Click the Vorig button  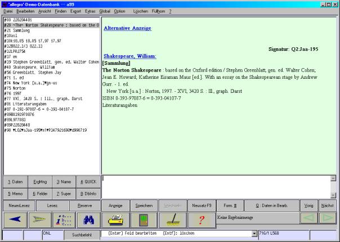point(309,205)
